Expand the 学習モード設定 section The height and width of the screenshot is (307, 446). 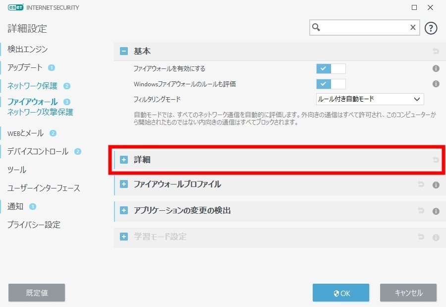click(x=124, y=237)
